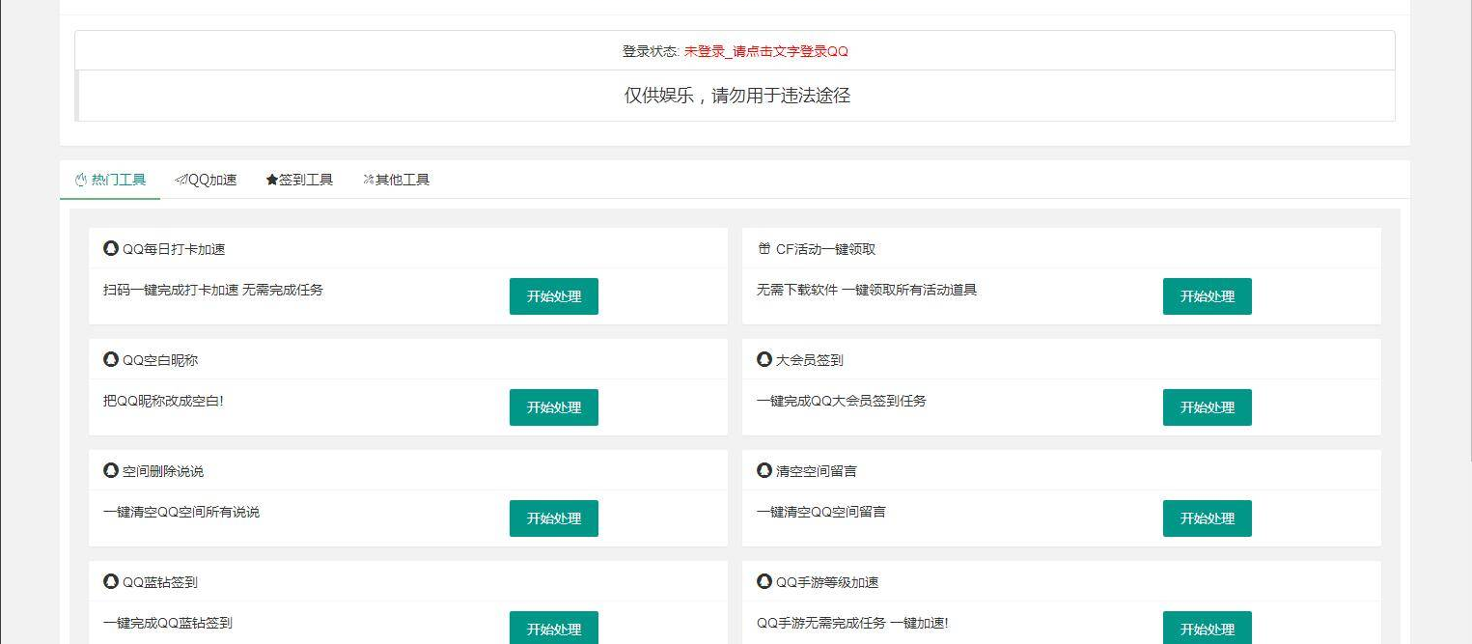Image resolution: width=1472 pixels, height=644 pixels.
Task: Click 未登录_请点击文字登录QQ login link
Action: click(x=765, y=51)
